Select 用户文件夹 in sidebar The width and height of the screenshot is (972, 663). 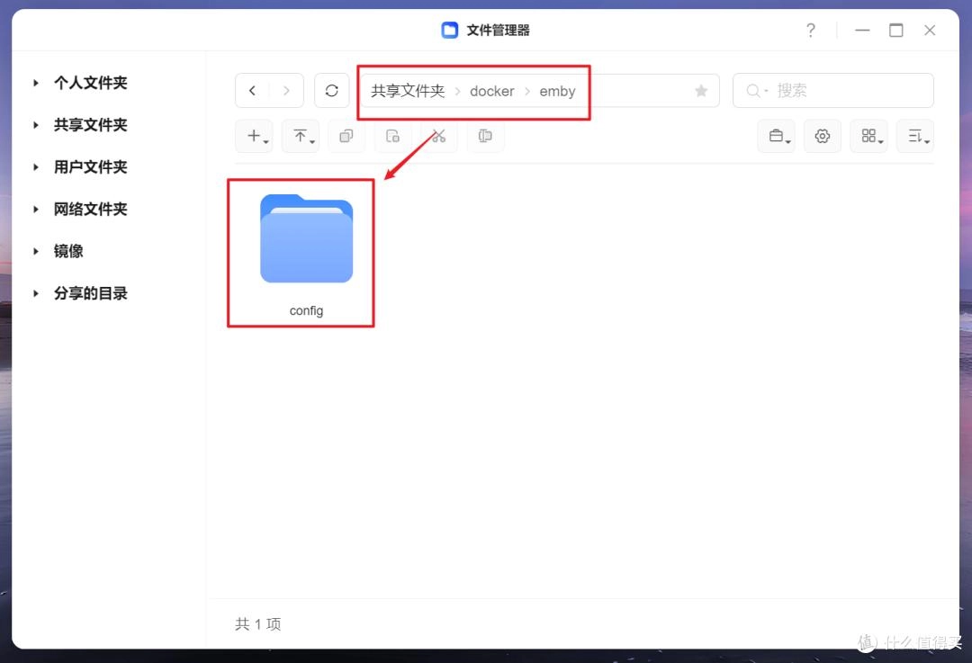[x=91, y=166]
